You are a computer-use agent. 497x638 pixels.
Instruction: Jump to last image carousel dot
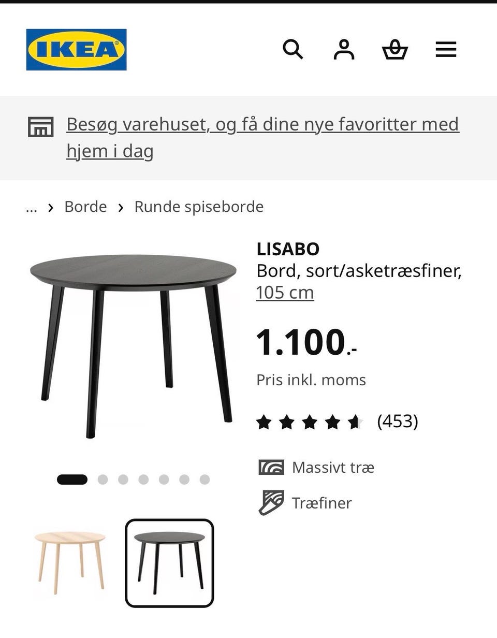coord(204,480)
